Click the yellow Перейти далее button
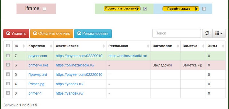This screenshot has width=229, height=109. [181, 9]
